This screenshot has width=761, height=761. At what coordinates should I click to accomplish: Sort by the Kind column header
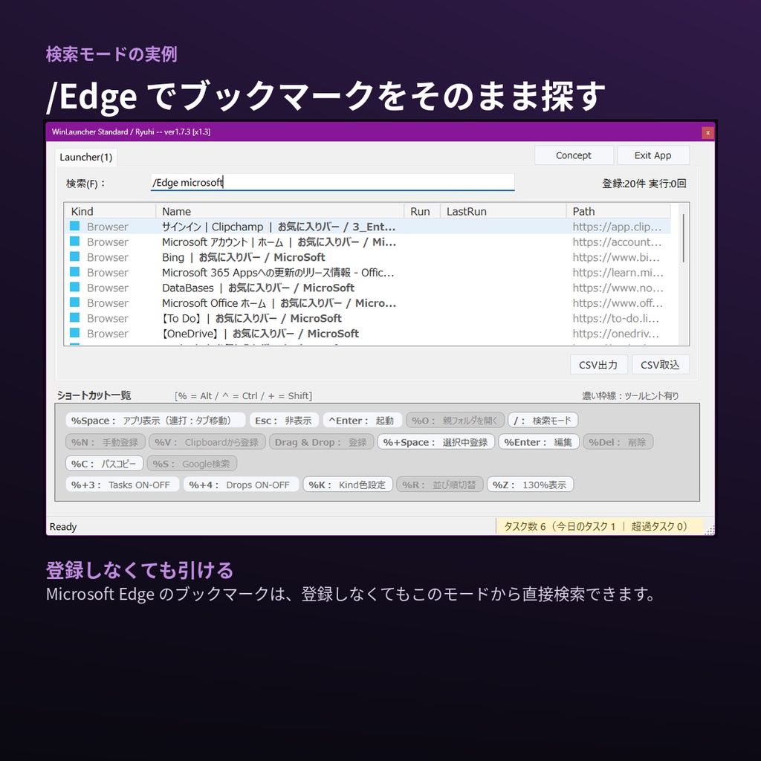[x=110, y=211]
